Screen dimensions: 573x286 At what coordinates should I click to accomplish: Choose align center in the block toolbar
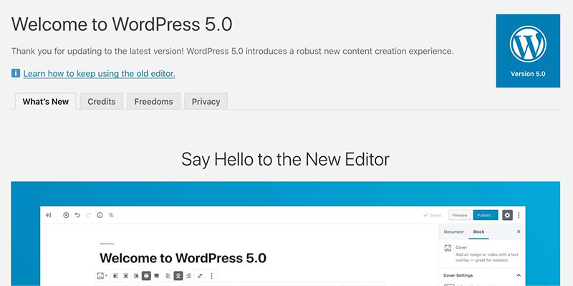tap(126, 275)
